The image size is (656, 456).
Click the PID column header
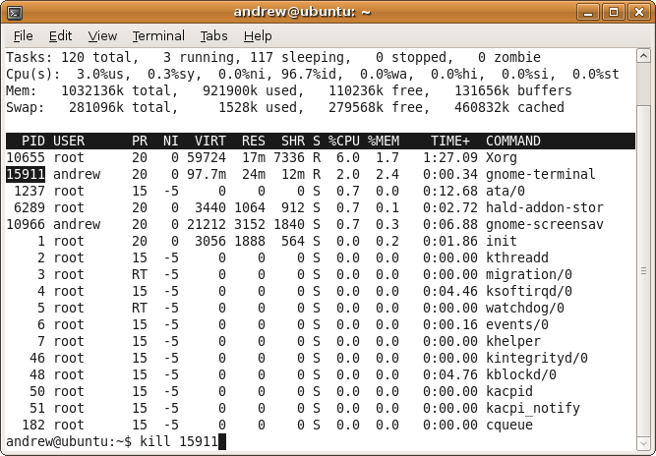coord(33,141)
